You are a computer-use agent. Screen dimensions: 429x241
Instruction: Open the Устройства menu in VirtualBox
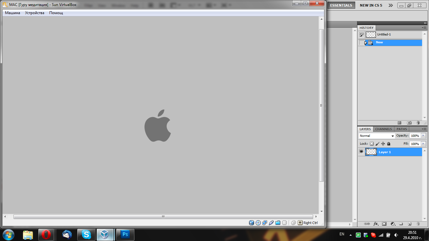(35, 13)
